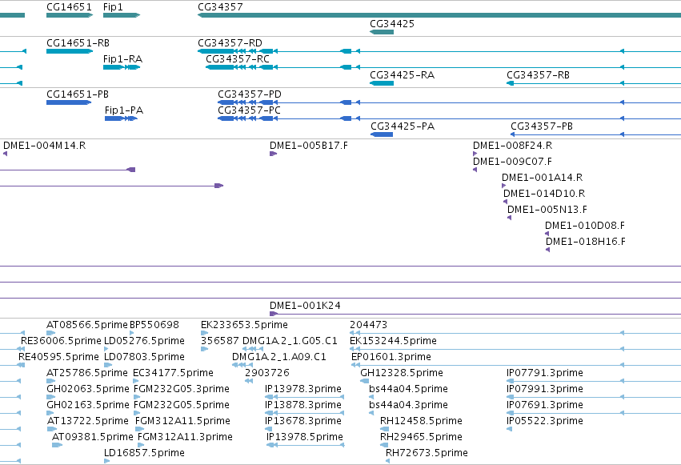Screen dimensions: 681x465
Task: Select the CG34357 gene label
Action: 220,7
